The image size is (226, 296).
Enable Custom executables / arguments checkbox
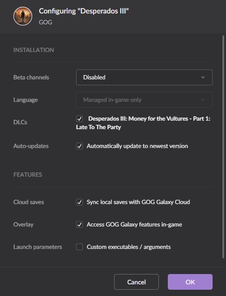[80, 247]
